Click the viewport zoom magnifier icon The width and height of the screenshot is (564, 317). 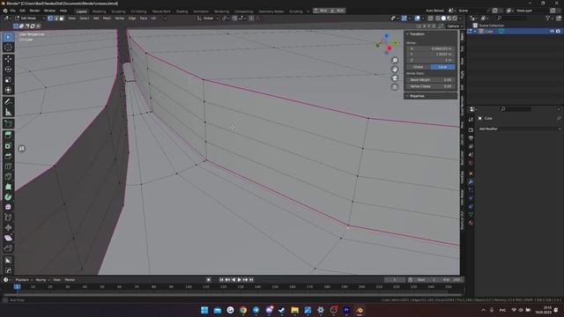pyautogui.click(x=395, y=61)
